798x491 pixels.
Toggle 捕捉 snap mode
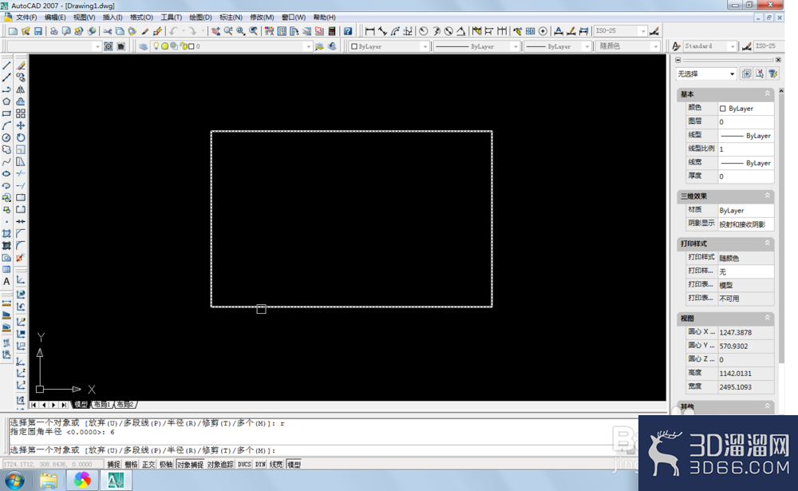click(x=113, y=464)
